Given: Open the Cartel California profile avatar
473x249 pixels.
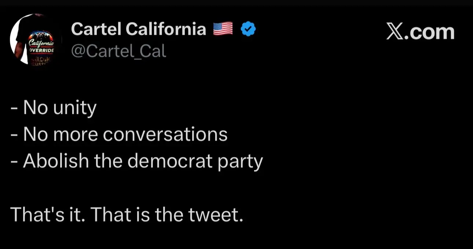Looking at the screenshot, I should point(35,40).
